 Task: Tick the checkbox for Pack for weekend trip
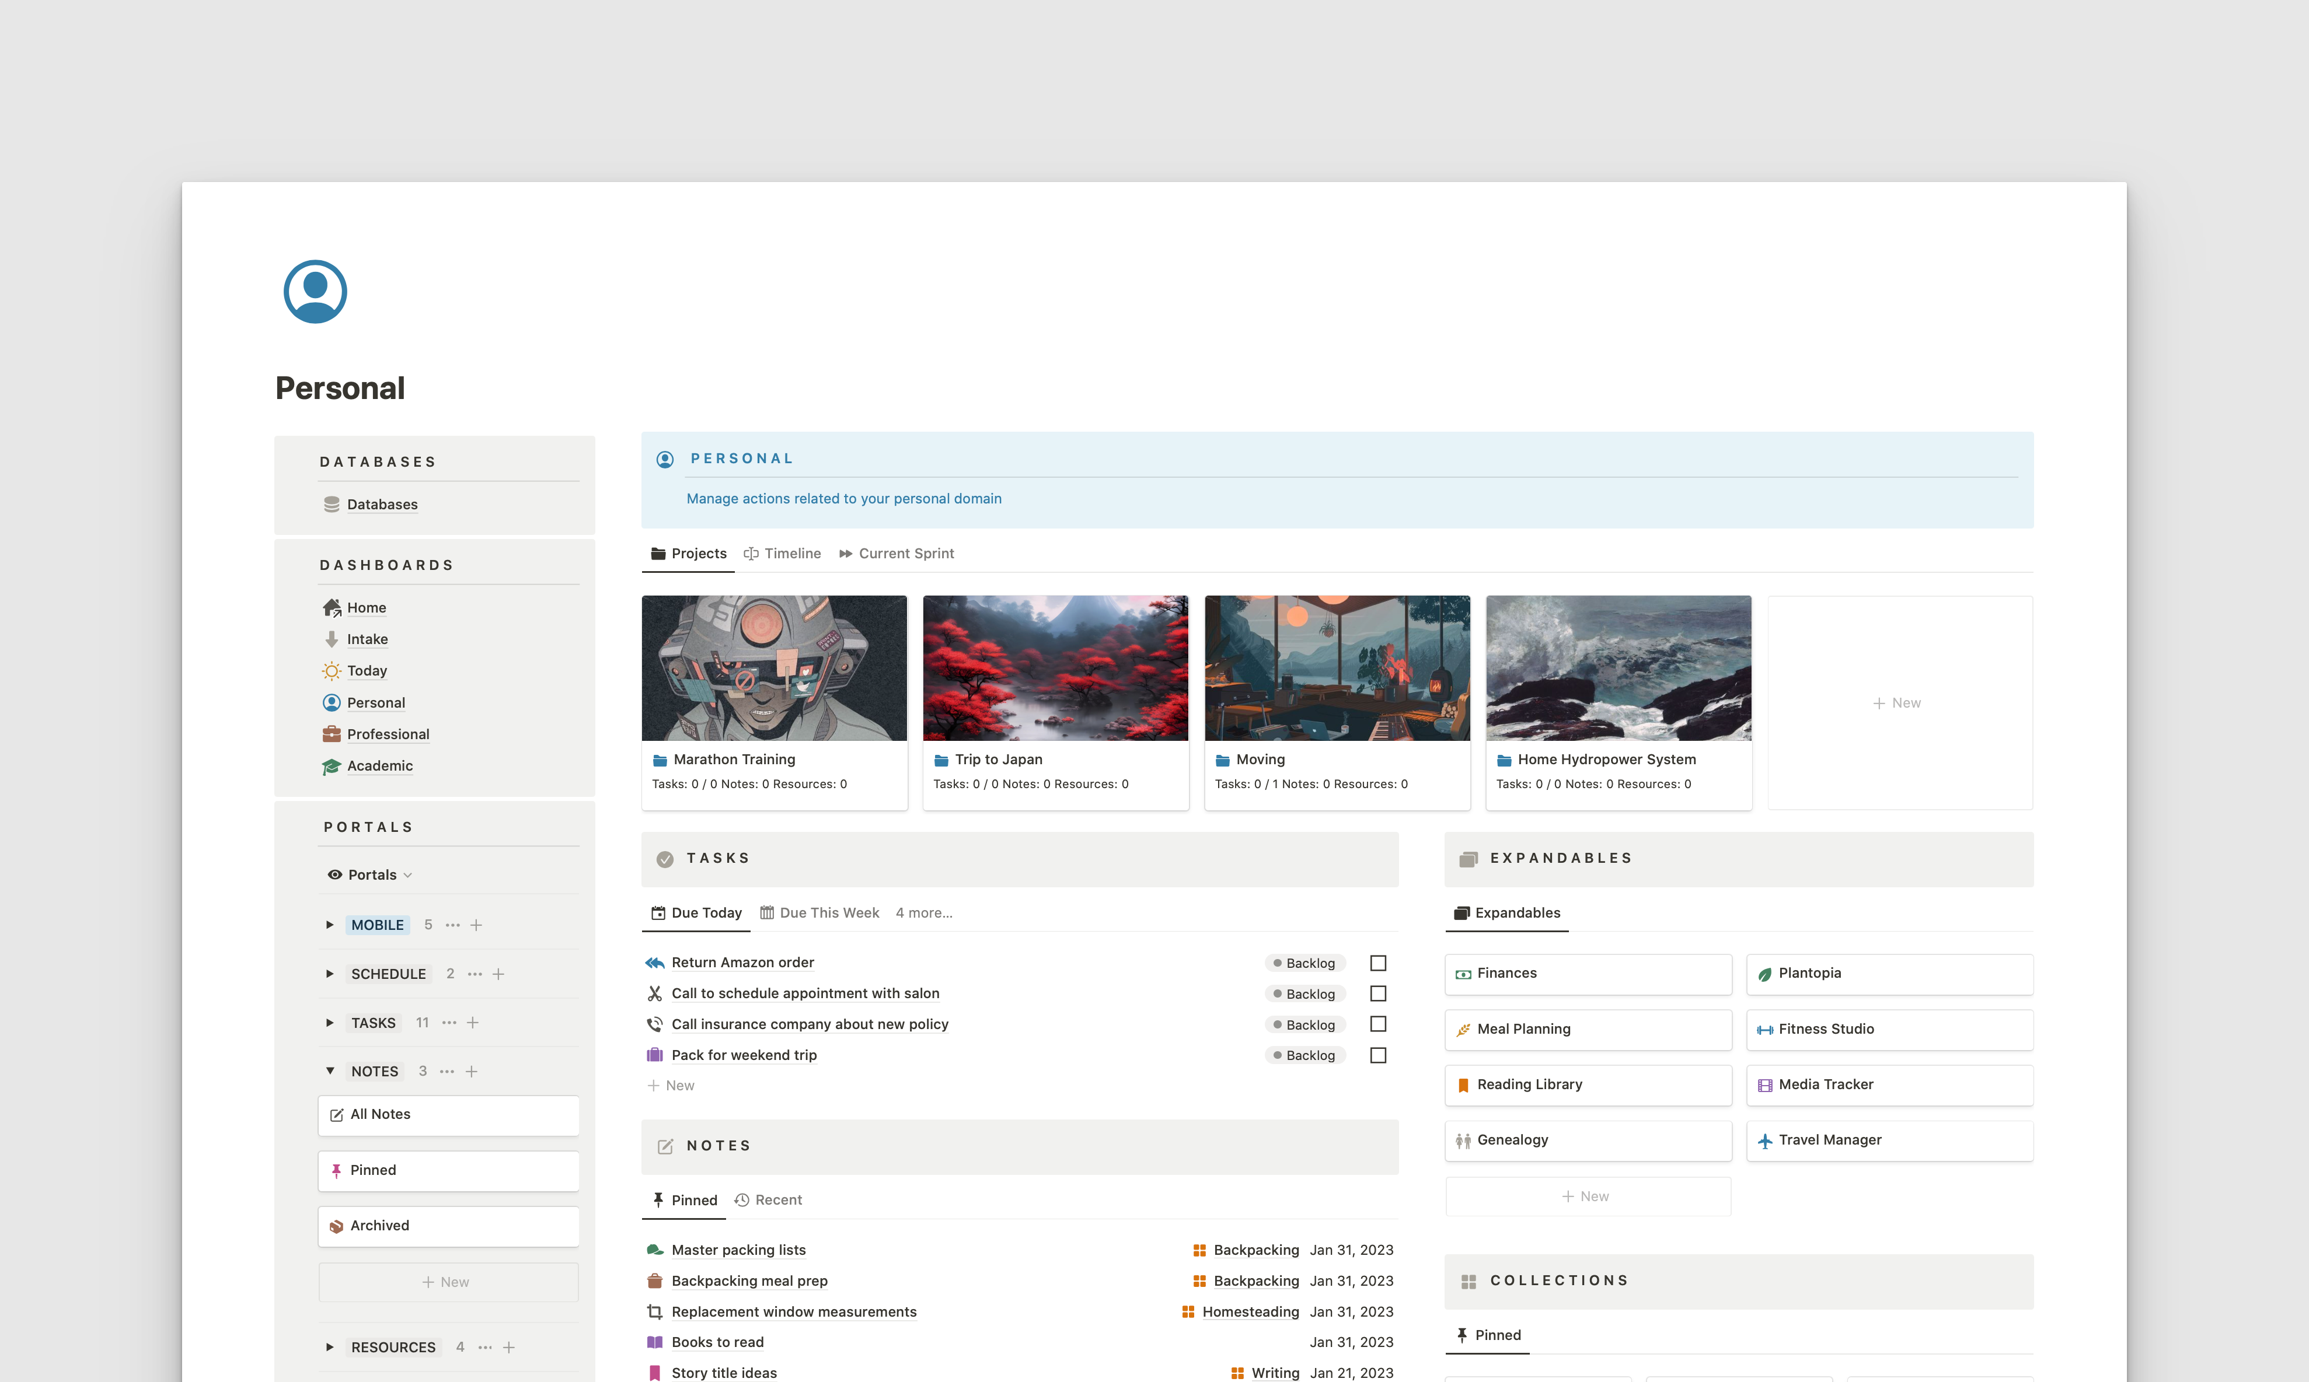click(x=1378, y=1055)
